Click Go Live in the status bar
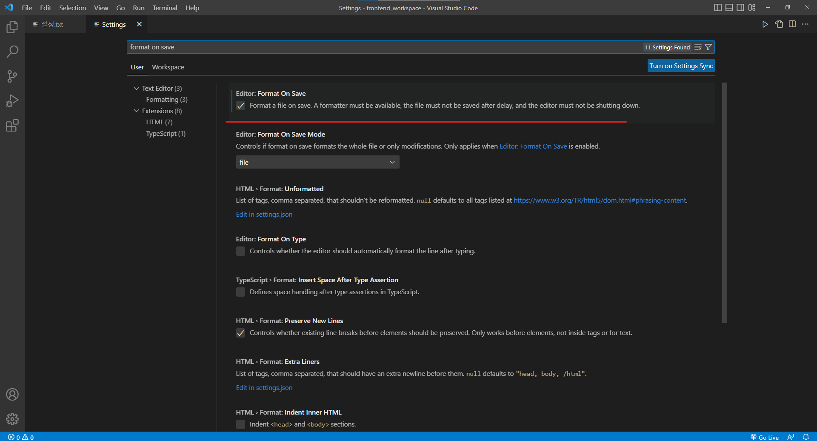 (765, 437)
